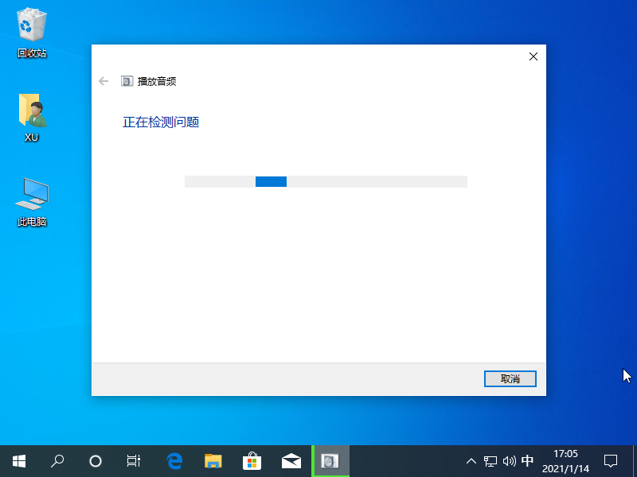The width and height of the screenshot is (637, 477).
Task: Click the detection progress bar
Action: (x=326, y=181)
